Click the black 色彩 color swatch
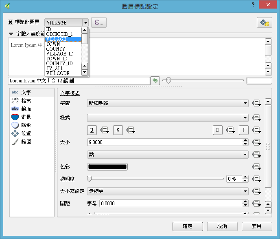 point(107,167)
